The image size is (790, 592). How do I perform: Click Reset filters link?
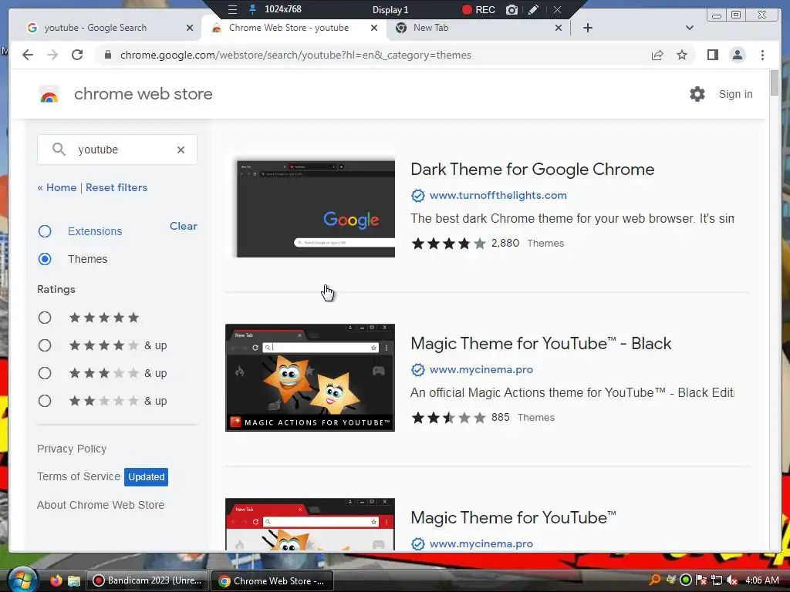click(x=116, y=187)
